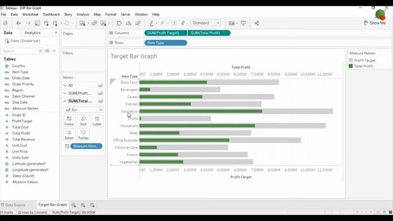Open the Size mark card
This screenshot has width=393, height=221.
coord(84,121)
